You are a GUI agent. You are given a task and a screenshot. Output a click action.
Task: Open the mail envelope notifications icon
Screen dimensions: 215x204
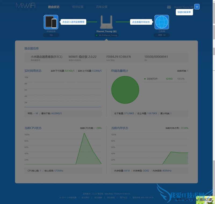169,7
